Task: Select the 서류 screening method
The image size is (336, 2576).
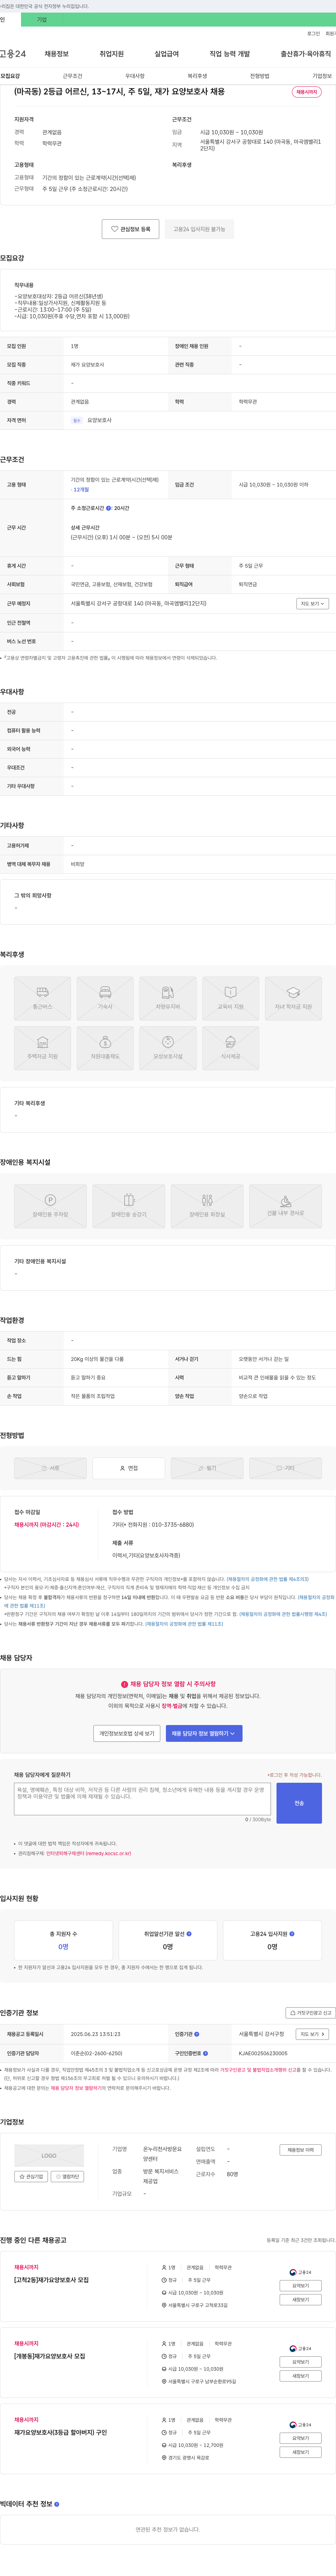Action: (x=50, y=1468)
